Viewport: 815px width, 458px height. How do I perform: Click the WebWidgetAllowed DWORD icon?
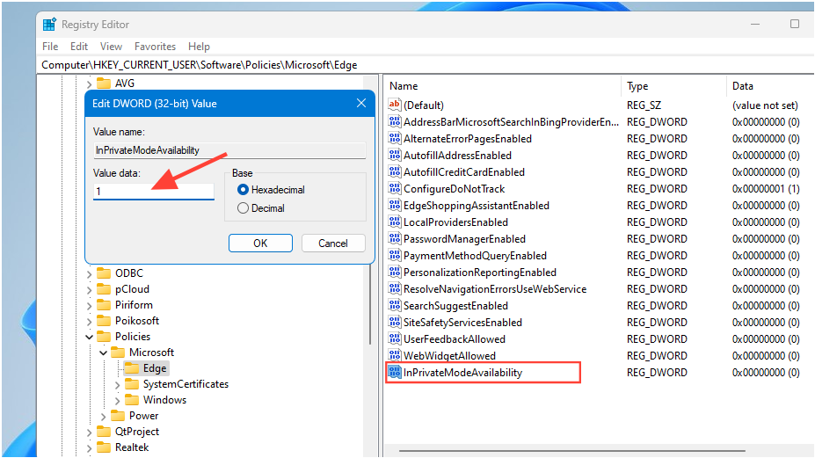pyautogui.click(x=395, y=355)
